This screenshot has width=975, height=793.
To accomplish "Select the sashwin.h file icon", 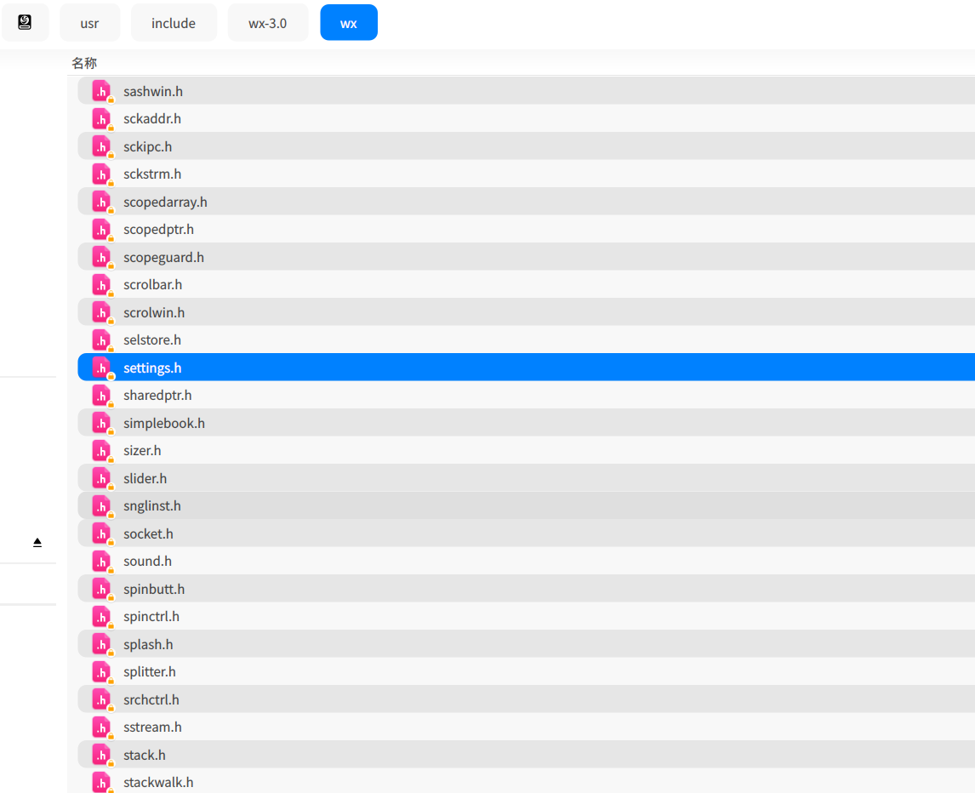I will [x=102, y=91].
